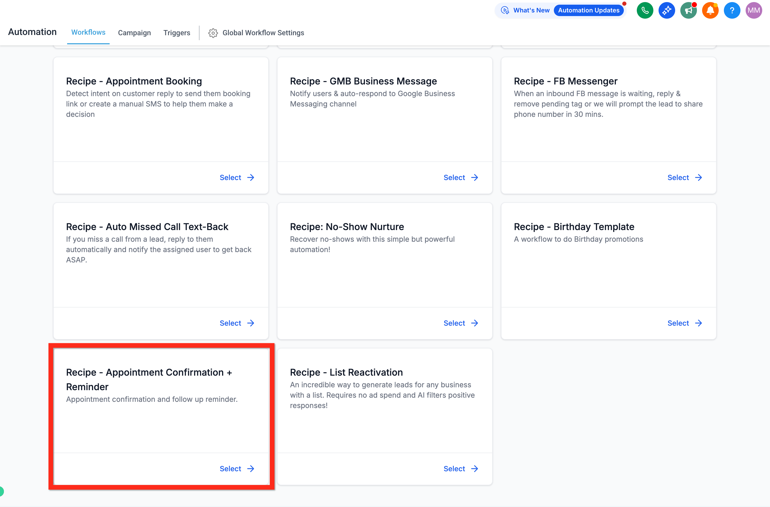Select the GMB Business Message recipe
This screenshot has width=770, height=507.
tap(461, 177)
